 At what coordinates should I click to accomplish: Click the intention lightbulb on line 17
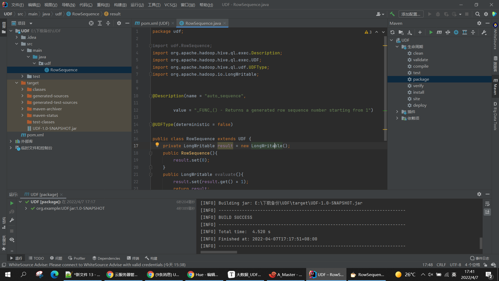(x=157, y=145)
